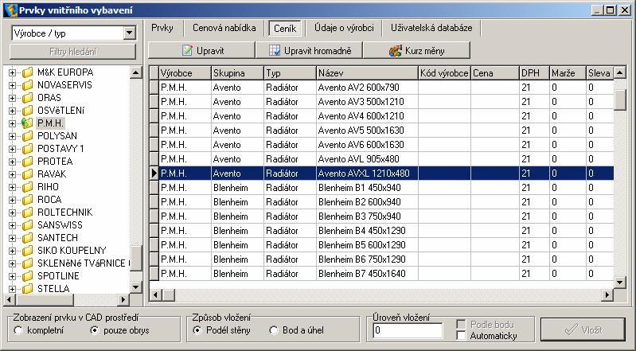Click the PROTEA folder icon
The width and height of the screenshot is (636, 351).
pyautogui.click(x=27, y=162)
